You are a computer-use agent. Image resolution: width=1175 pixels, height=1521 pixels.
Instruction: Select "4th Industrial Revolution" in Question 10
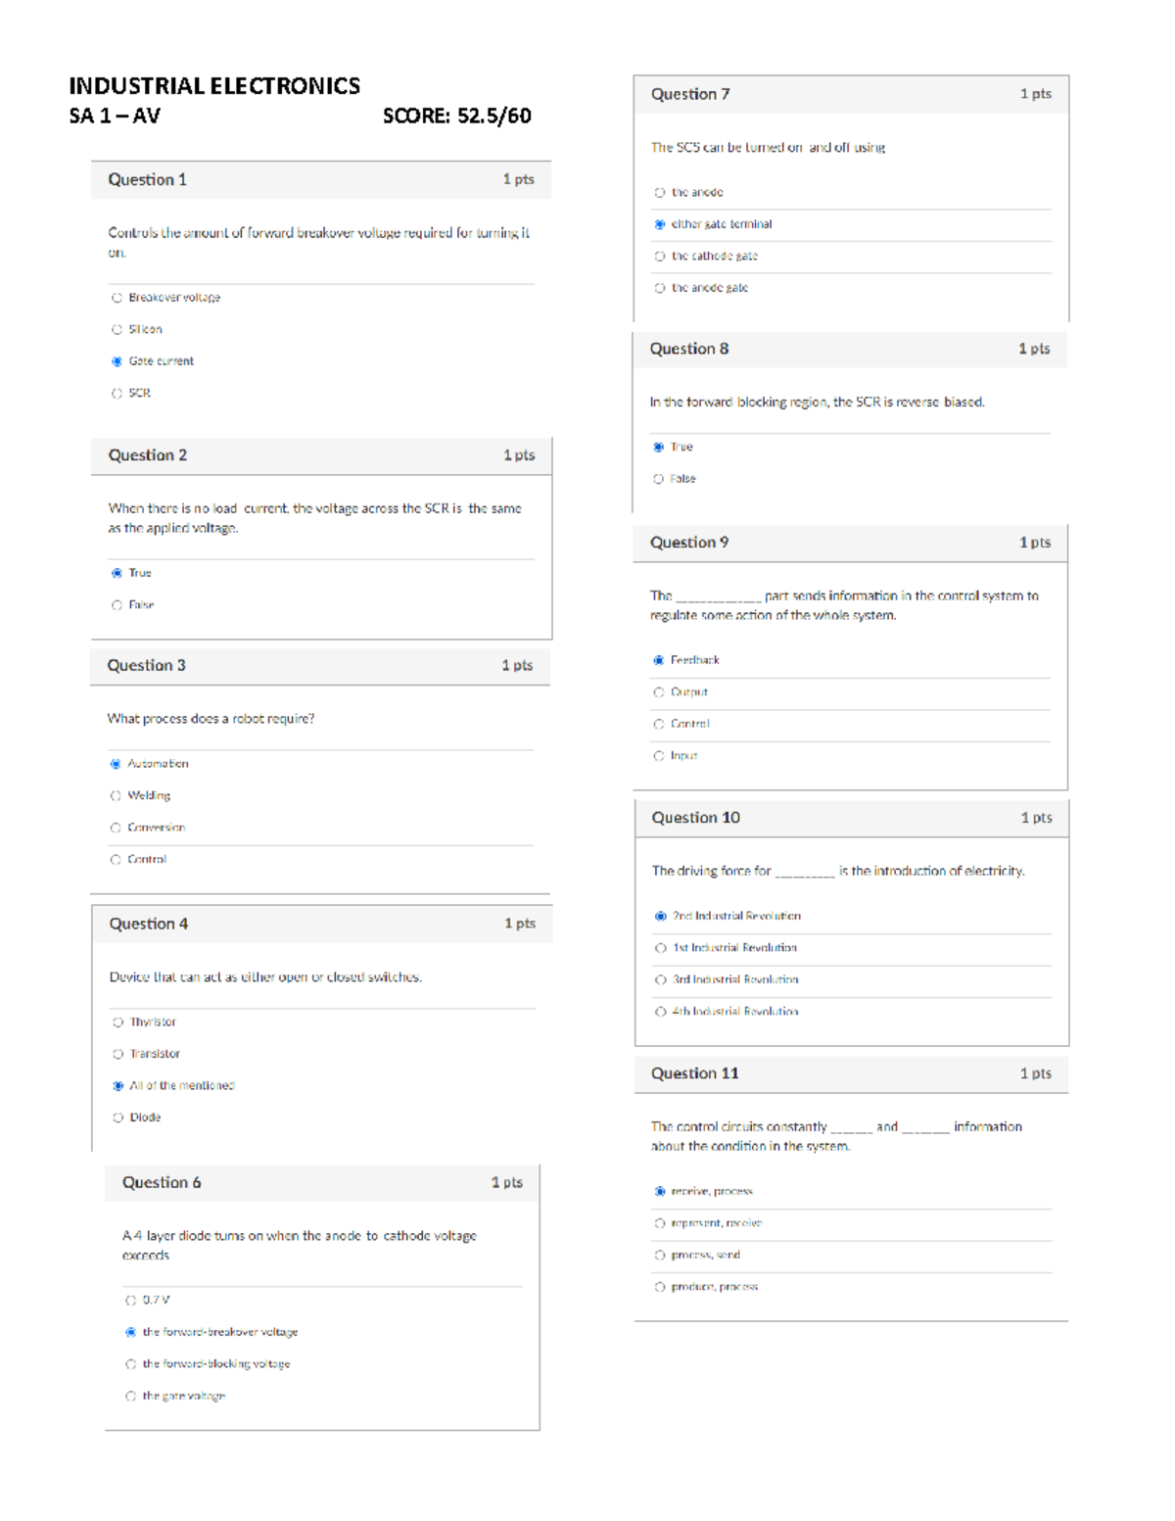click(659, 1010)
